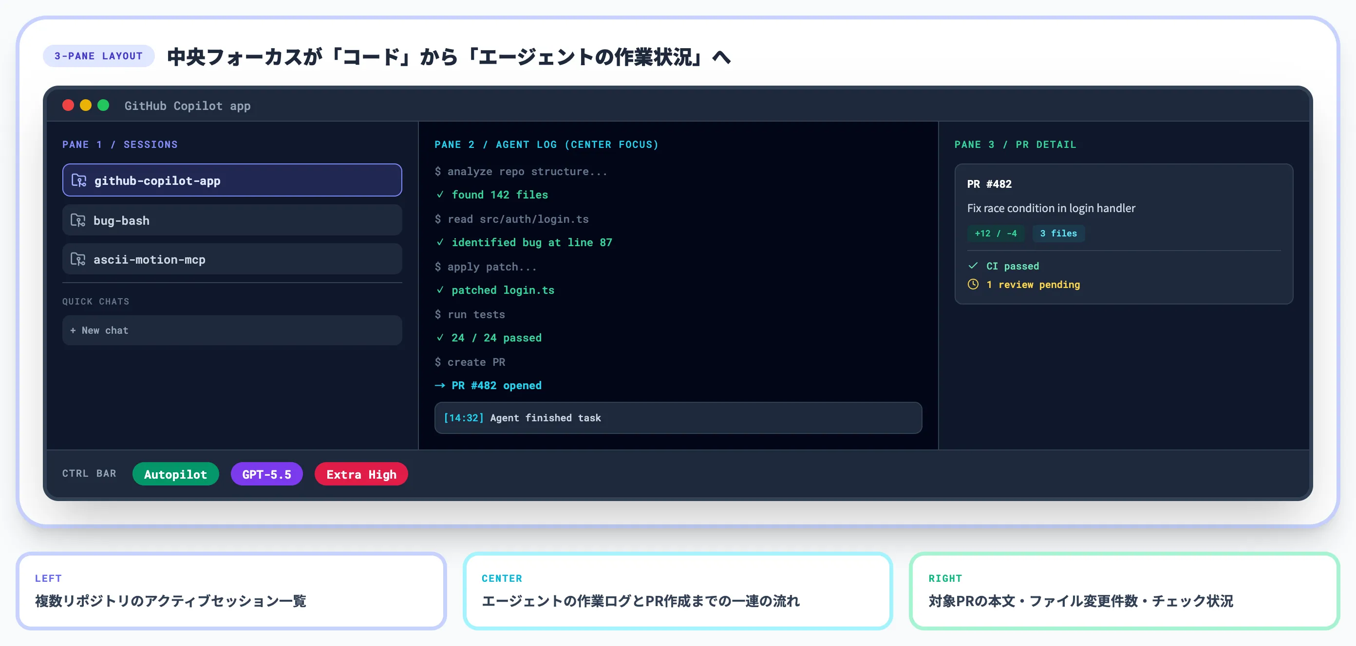Click the checkmark before patched login.ts

440,290
